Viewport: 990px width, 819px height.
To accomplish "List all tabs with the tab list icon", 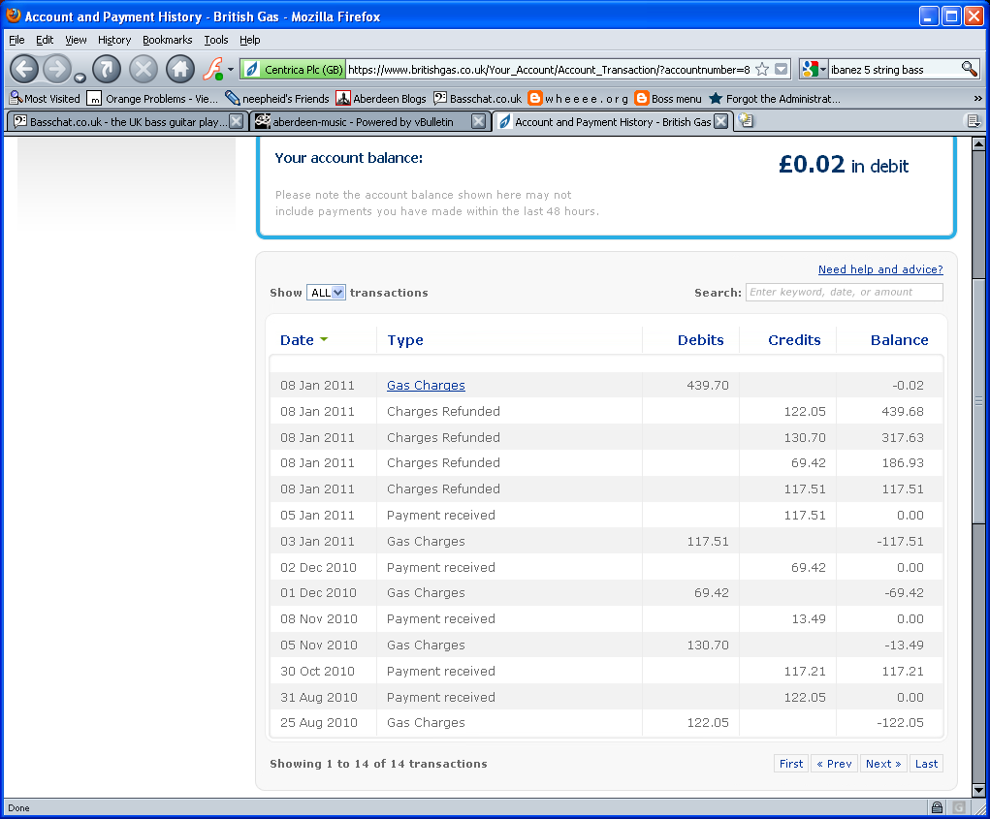I will point(974,121).
